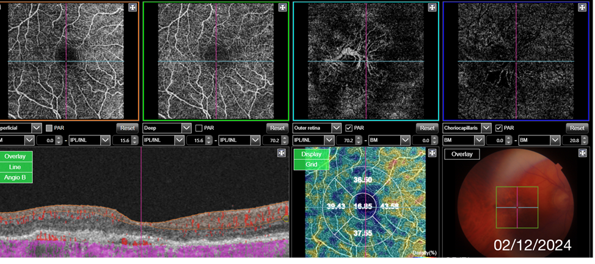The image size is (595, 264).
Task: Adjust Choriocapillaris upper offset 0.0 stepper
Action: pos(508,140)
